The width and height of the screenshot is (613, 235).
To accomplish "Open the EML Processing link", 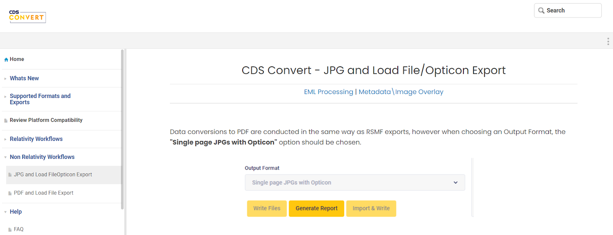I will pos(329,92).
